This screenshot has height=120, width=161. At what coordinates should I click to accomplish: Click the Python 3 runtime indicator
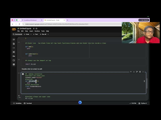point(143,103)
